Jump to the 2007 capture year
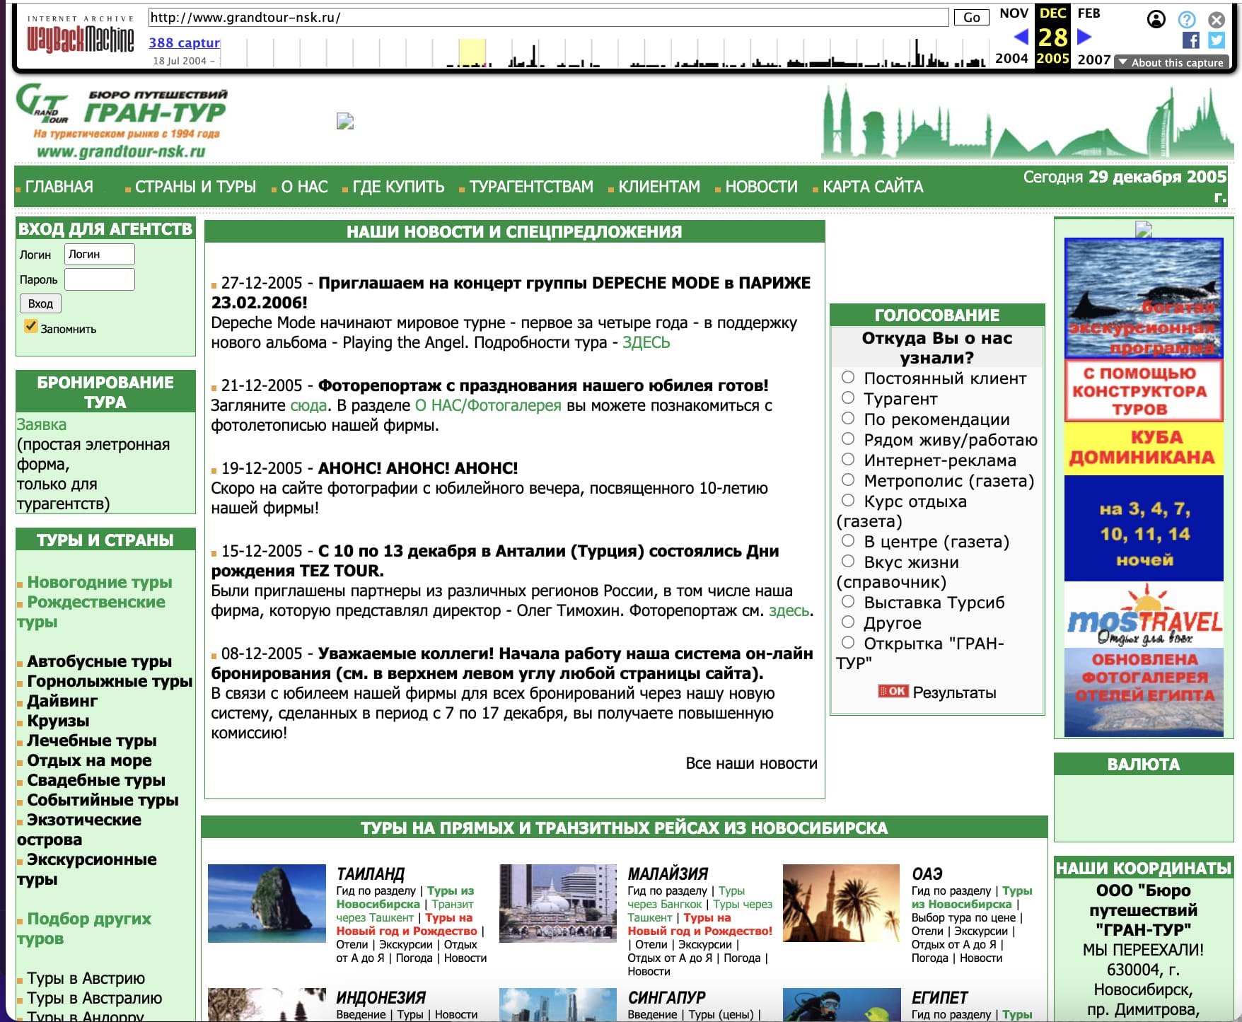This screenshot has width=1242, height=1022. [x=1093, y=59]
